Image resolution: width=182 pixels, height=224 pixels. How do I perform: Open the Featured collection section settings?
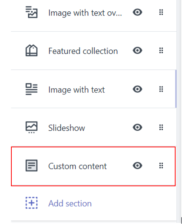click(83, 51)
